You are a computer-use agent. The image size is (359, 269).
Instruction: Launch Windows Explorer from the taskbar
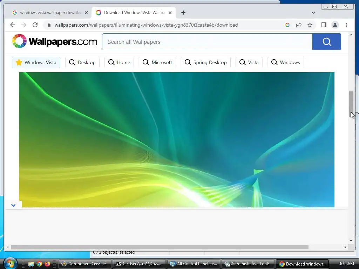(31, 264)
